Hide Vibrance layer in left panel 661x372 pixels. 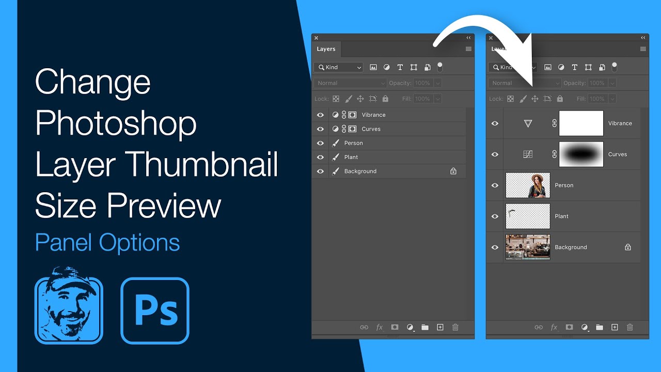(320, 115)
